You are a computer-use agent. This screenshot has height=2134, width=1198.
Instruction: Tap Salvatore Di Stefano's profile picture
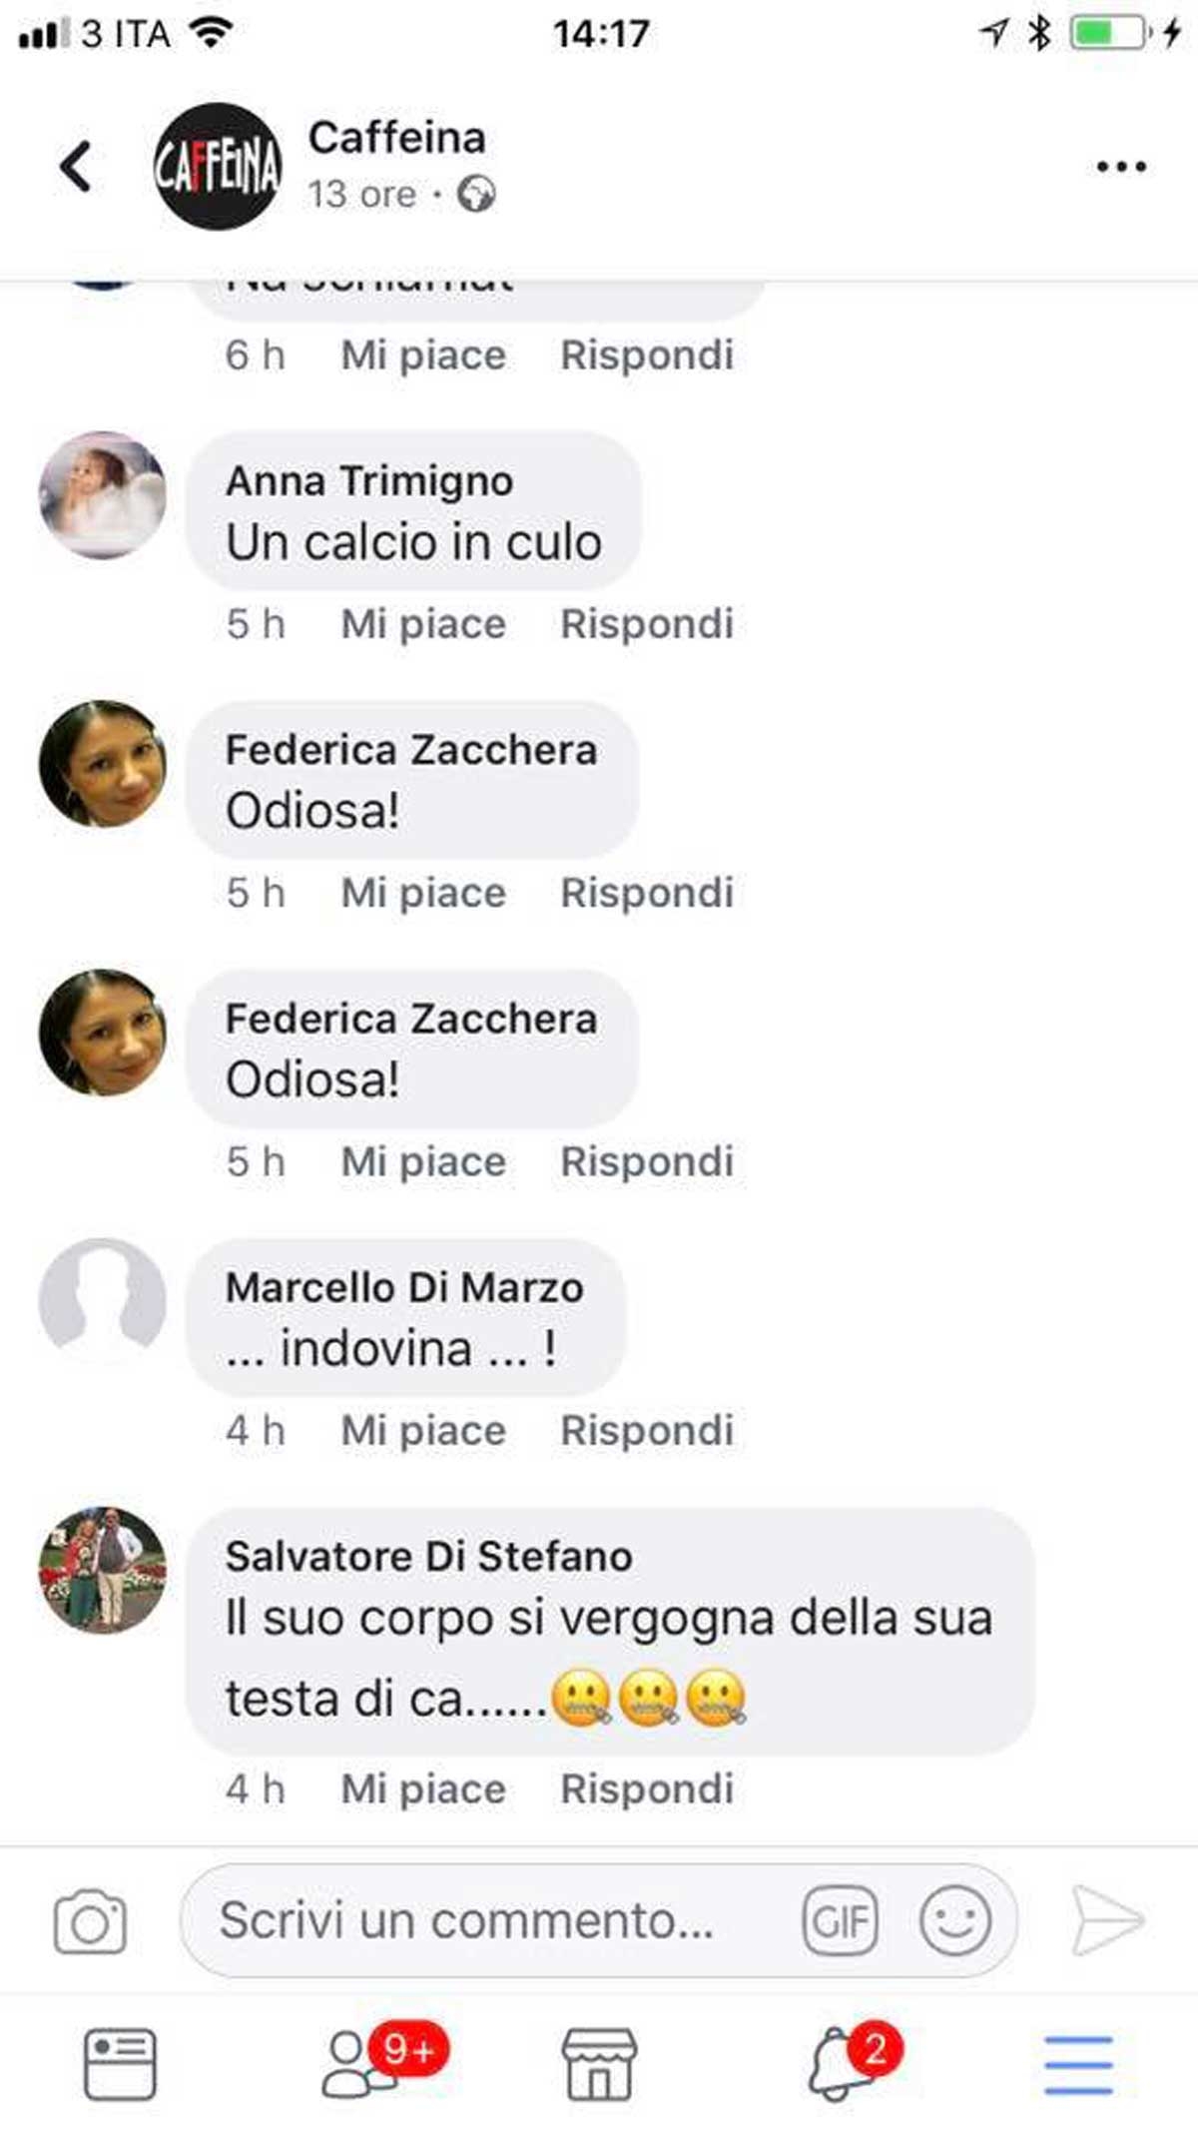pos(103,1570)
